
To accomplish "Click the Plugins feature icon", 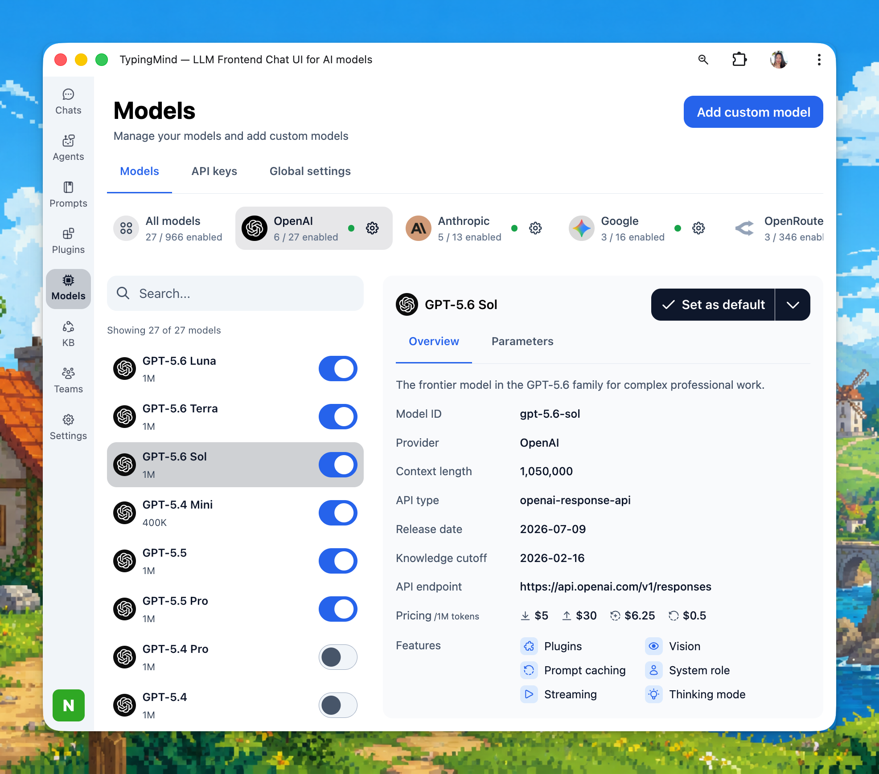I will [x=529, y=646].
